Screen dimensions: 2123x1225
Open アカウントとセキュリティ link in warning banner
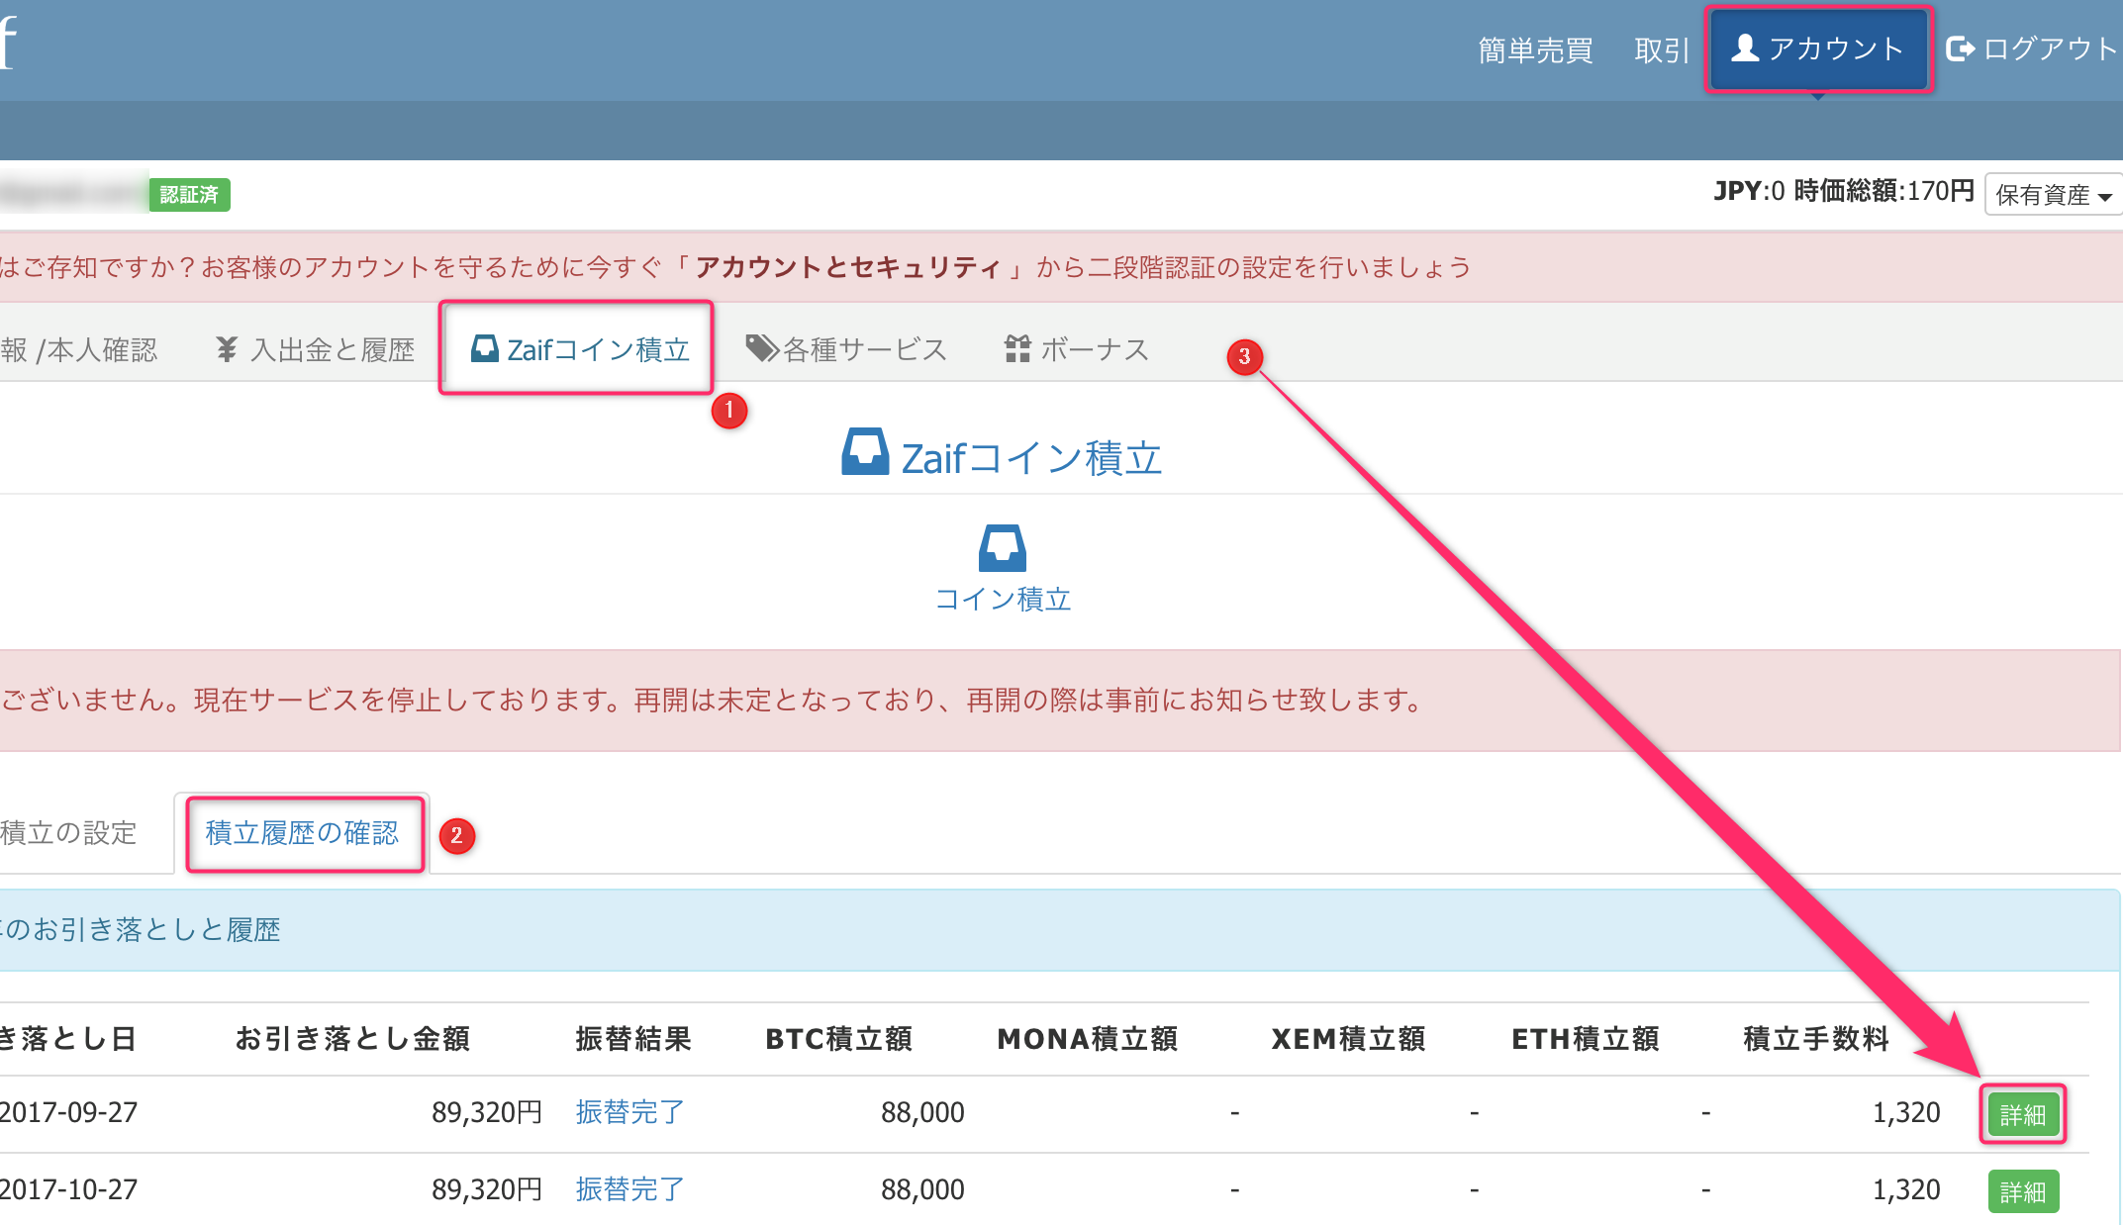point(847,267)
